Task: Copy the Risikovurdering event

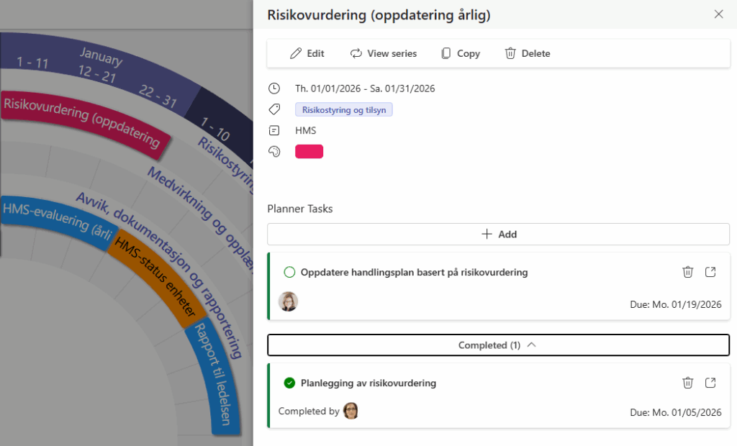Action: tap(460, 53)
